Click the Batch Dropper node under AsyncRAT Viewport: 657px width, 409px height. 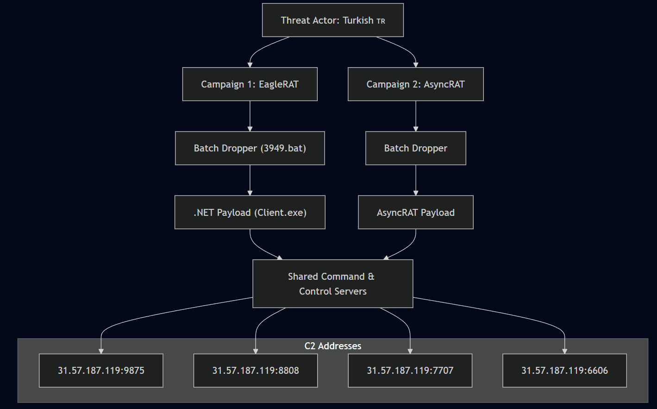tap(415, 148)
